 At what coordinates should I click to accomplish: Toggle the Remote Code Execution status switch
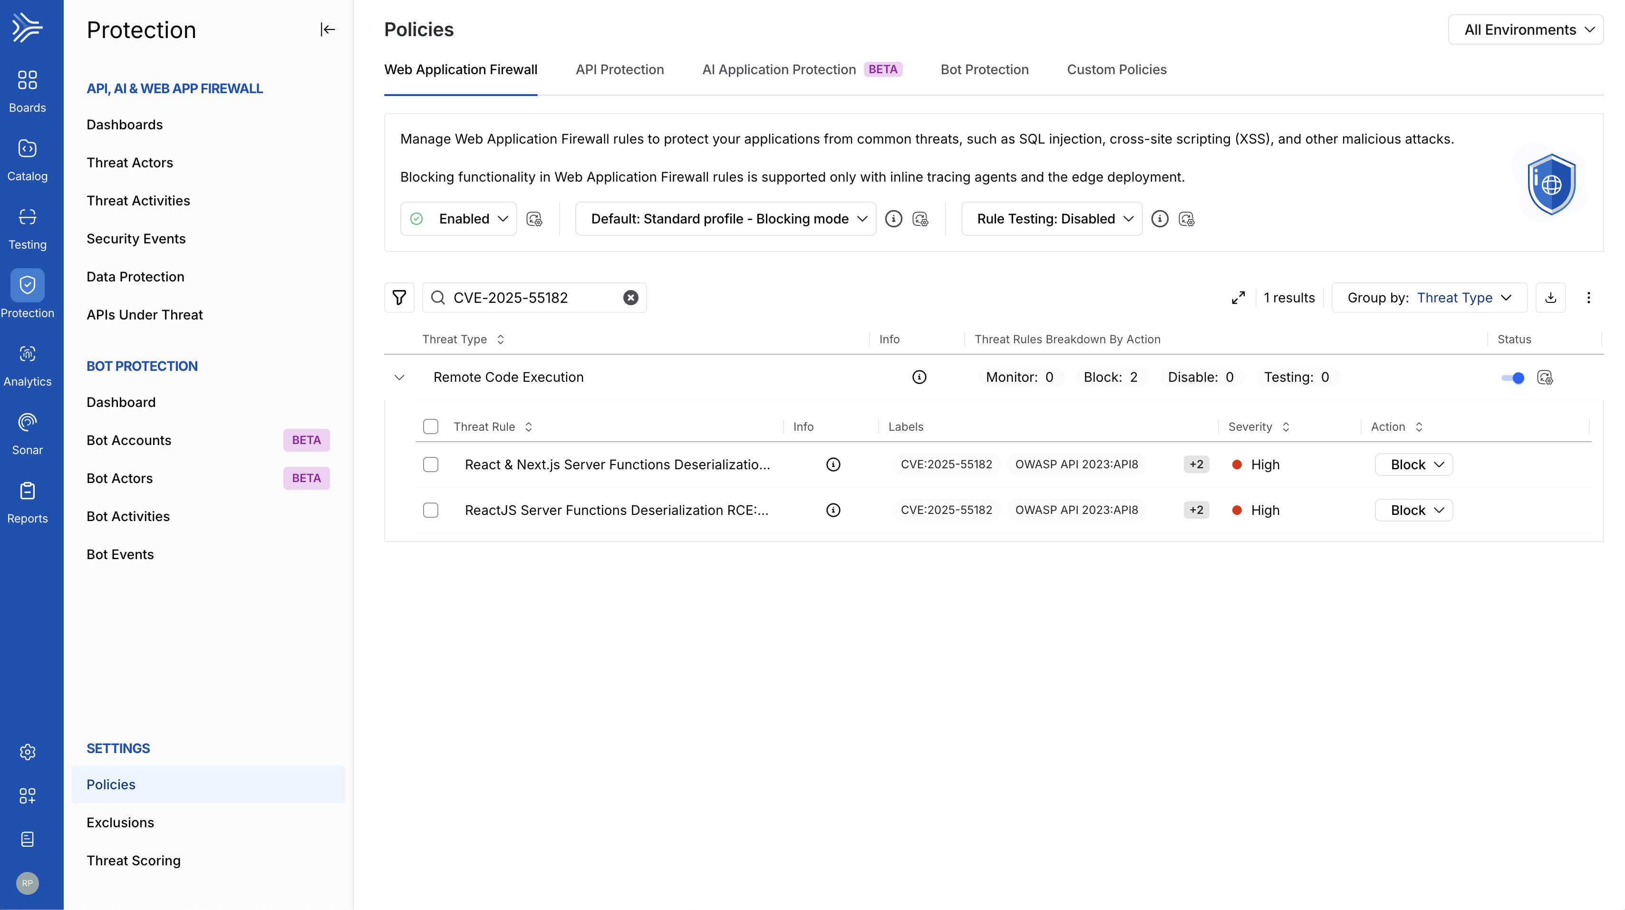pyautogui.click(x=1512, y=378)
